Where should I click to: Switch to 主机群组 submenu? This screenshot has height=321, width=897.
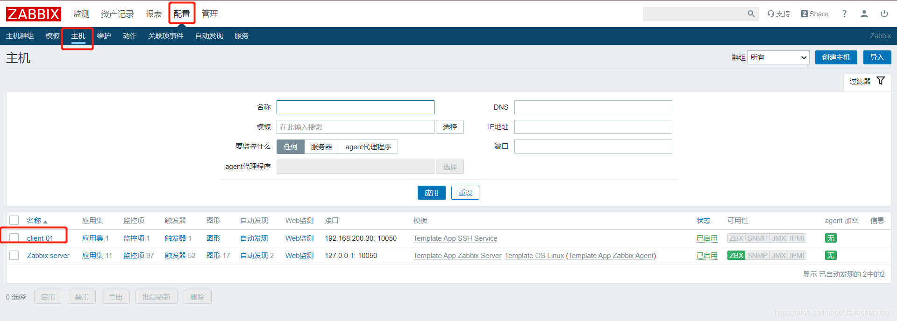[x=20, y=36]
